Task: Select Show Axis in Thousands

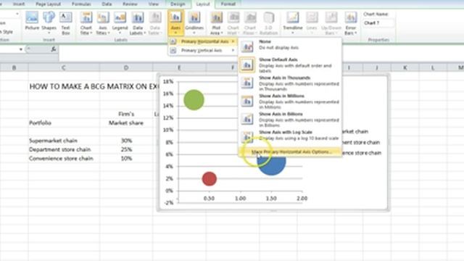Action: pos(290,83)
